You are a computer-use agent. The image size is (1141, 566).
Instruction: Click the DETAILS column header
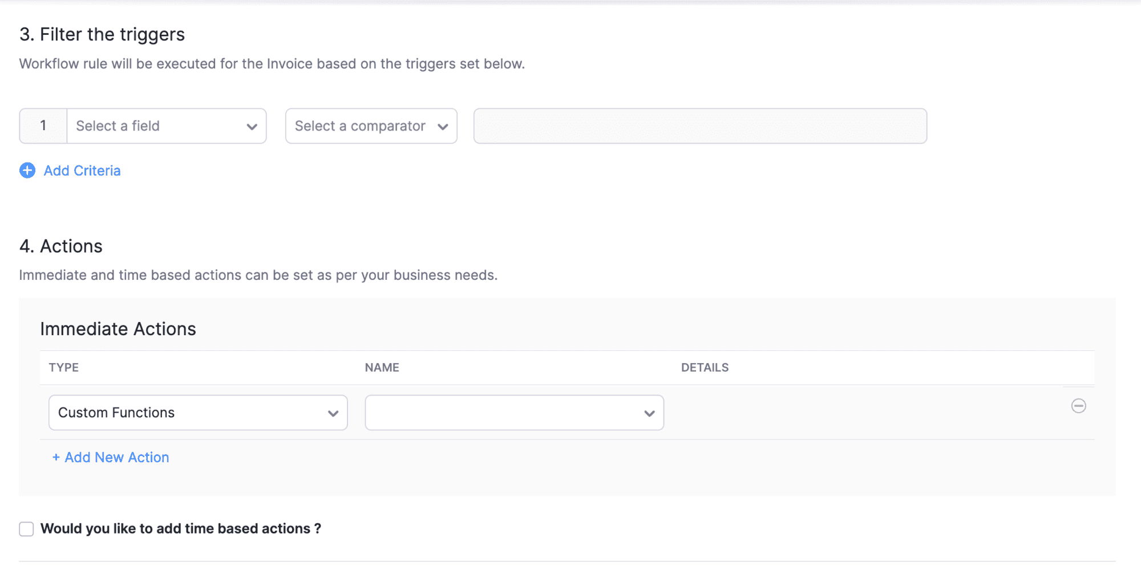tap(705, 368)
